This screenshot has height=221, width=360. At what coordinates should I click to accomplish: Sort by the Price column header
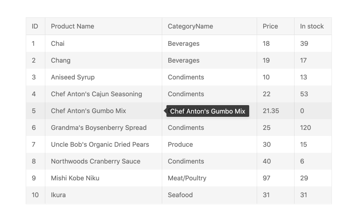[x=270, y=26]
